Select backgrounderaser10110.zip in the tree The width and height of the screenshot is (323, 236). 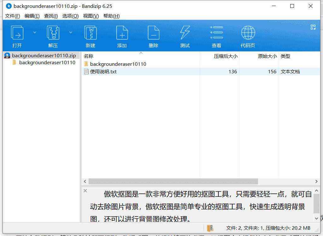click(x=44, y=56)
